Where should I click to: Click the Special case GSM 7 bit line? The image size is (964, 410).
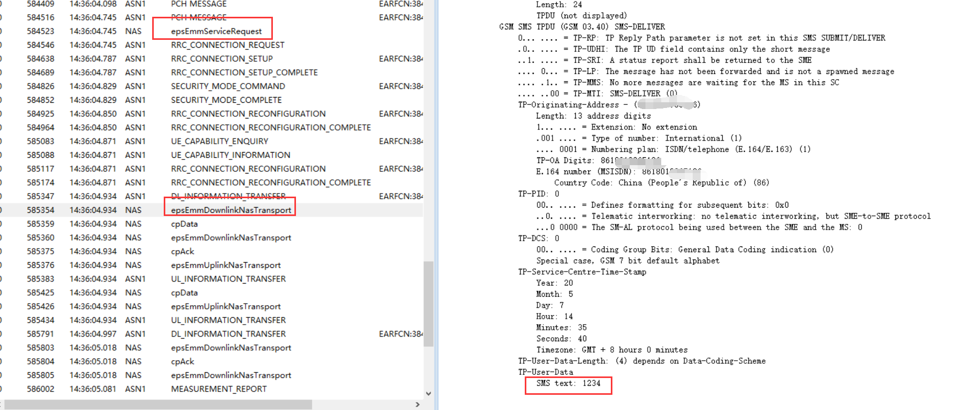628,261
